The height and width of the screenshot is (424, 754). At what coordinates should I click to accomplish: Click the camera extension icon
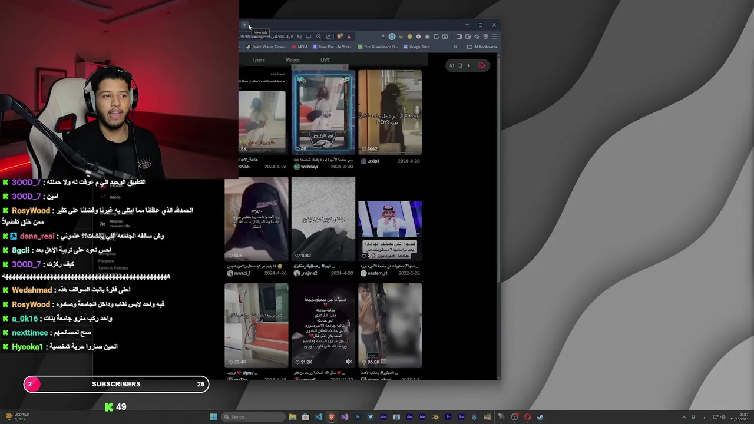pos(427,37)
